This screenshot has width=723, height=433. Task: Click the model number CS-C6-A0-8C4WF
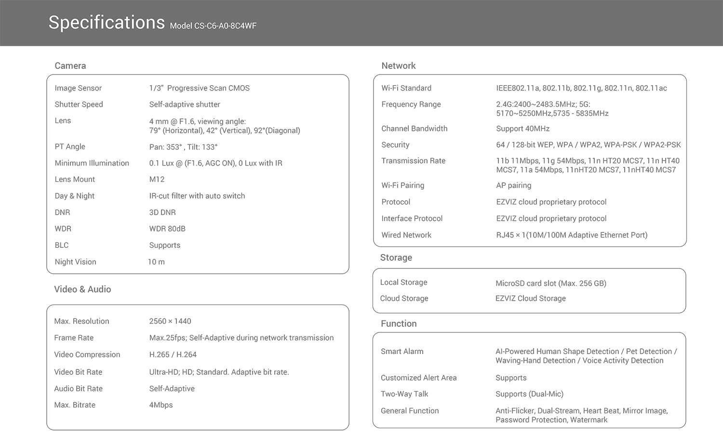click(x=213, y=26)
